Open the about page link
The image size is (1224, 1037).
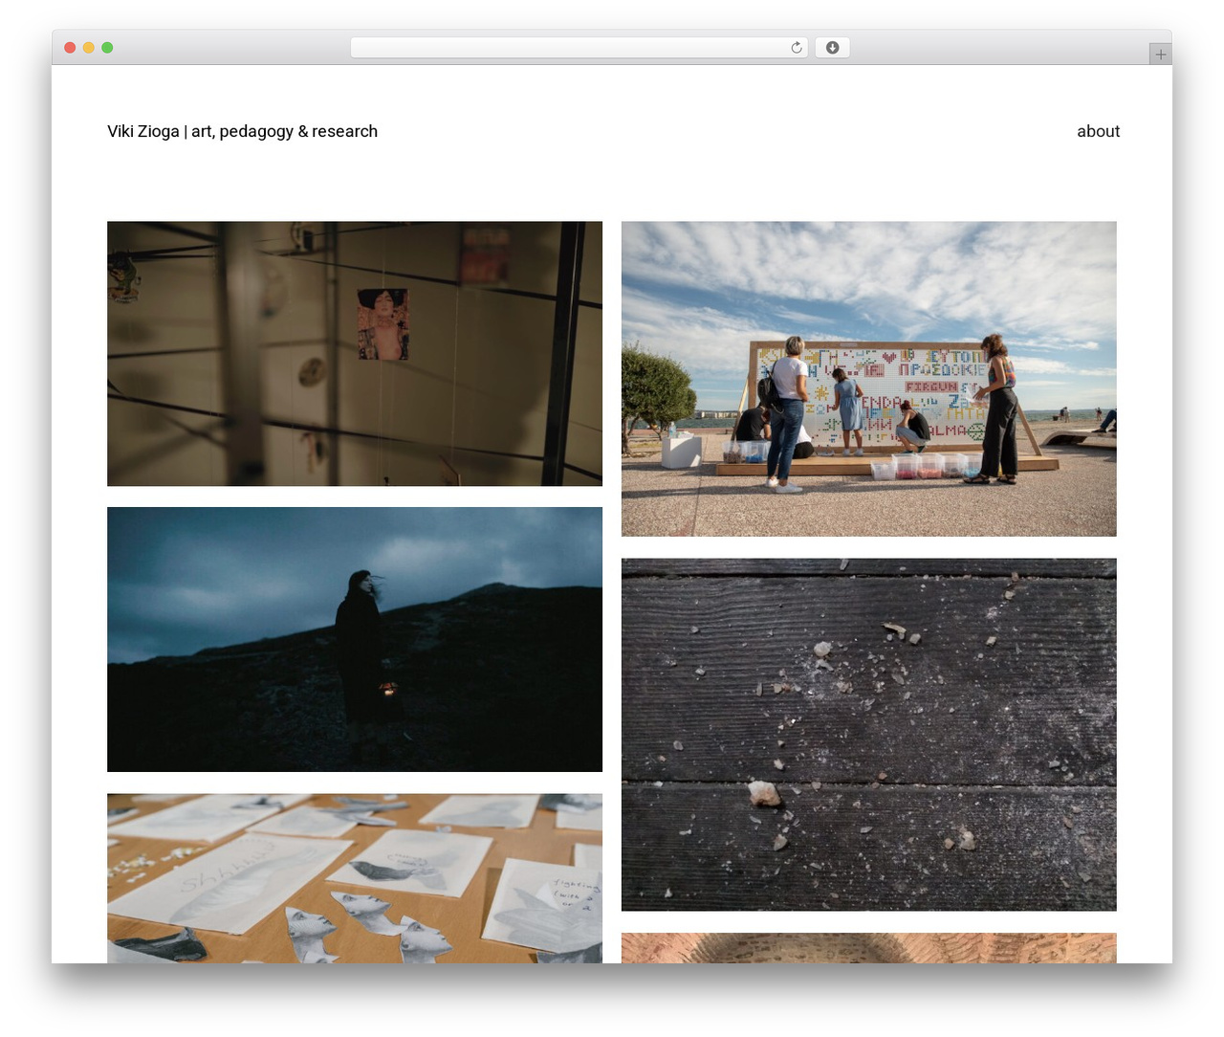click(1098, 131)
